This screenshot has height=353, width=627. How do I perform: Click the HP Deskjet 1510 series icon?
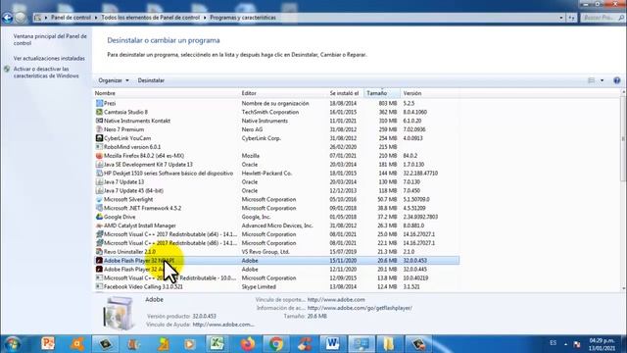click(99, 174)
